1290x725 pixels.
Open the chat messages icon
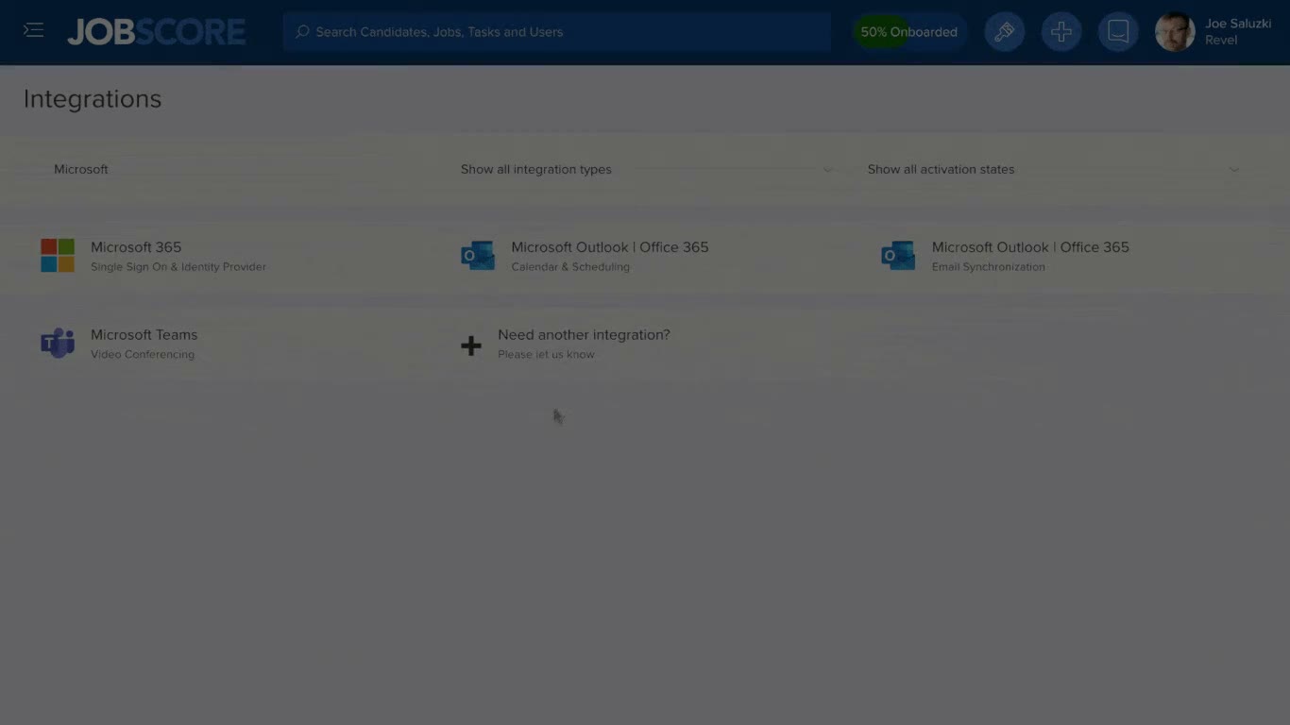[1118, 32]
